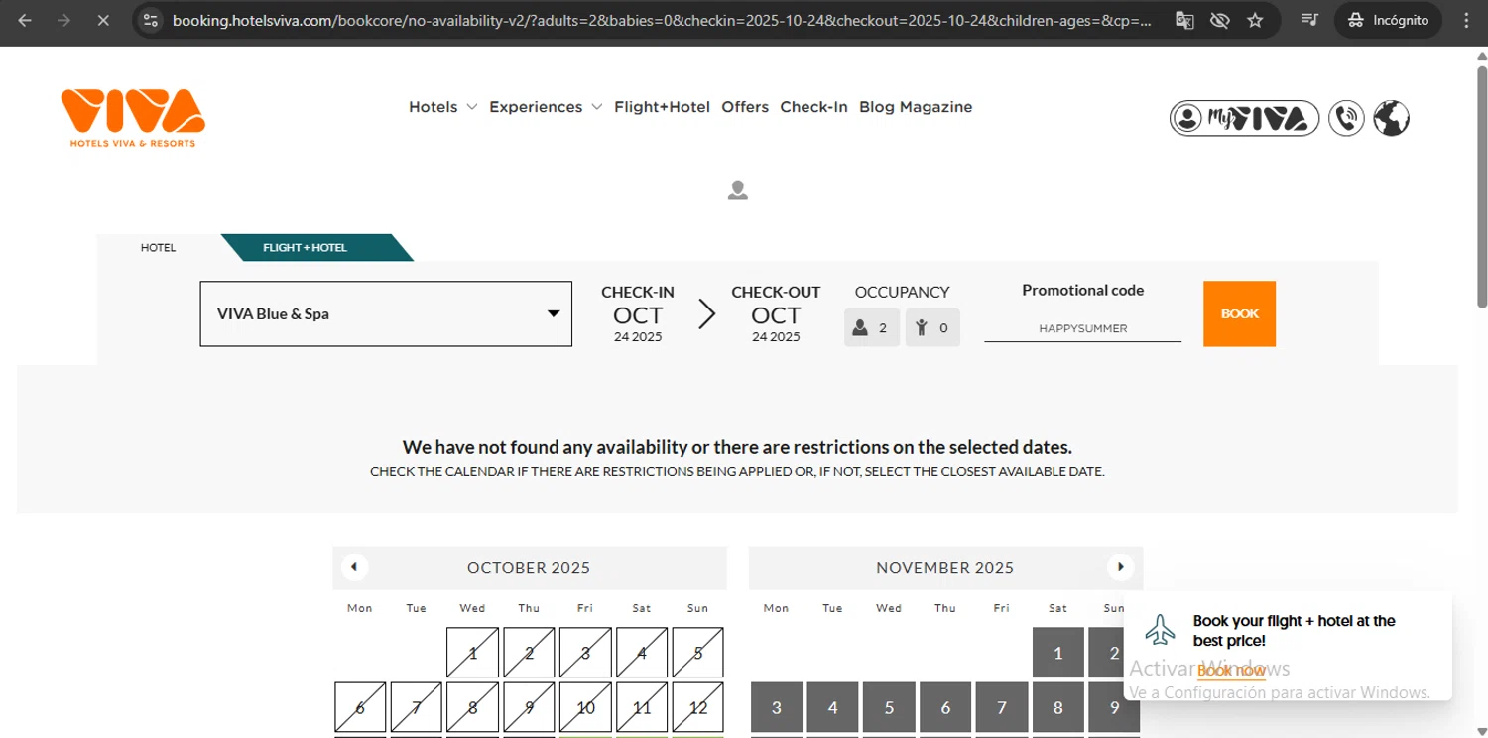Click the no availability message heading
The height and width of the screenshot is (738, 1488).
point(737,447)
